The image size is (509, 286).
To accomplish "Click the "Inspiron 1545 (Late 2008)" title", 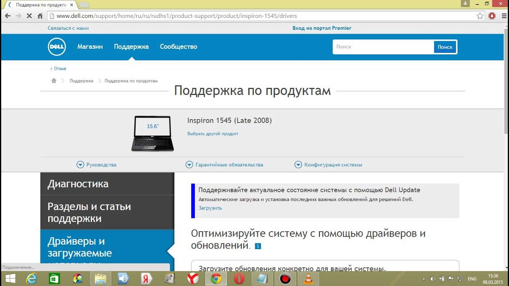I will (229, 120).
